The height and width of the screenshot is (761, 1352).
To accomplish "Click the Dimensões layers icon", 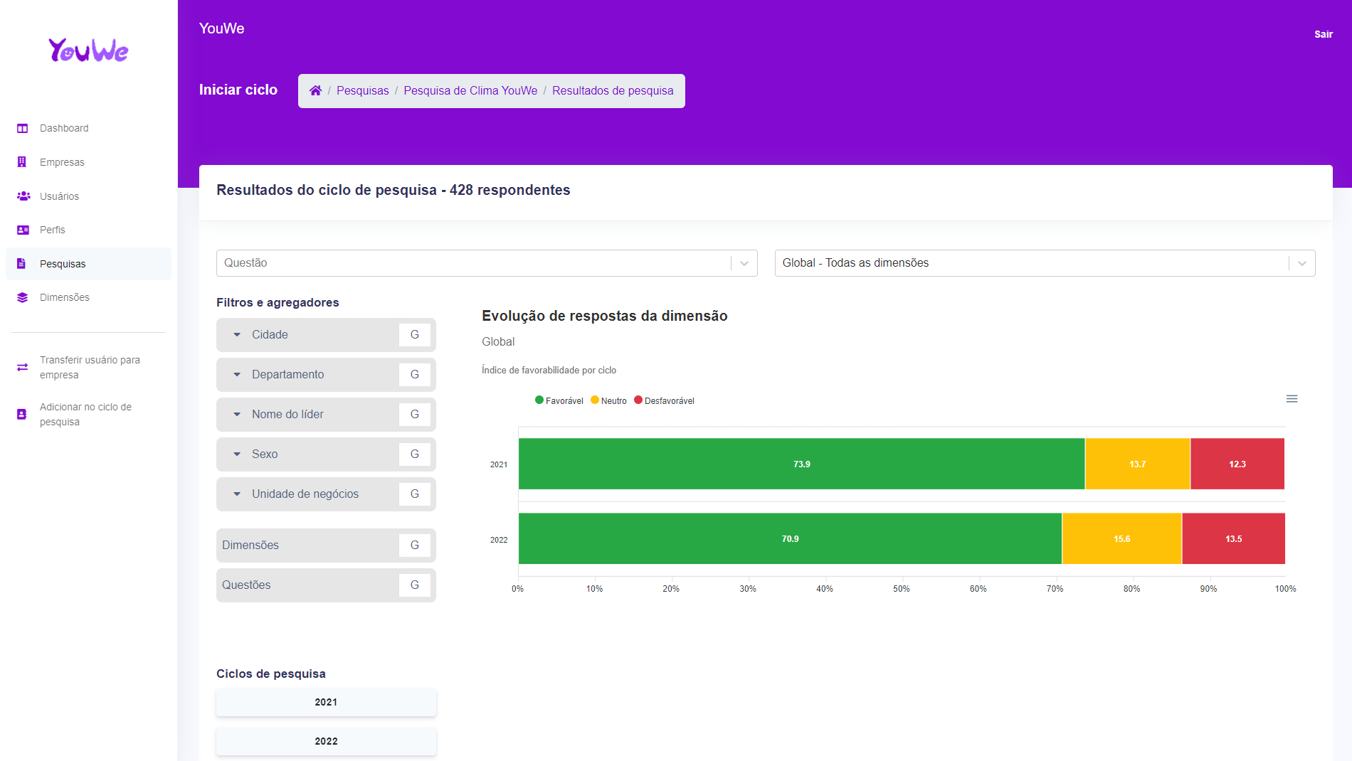I will click(x=23, y=297).
